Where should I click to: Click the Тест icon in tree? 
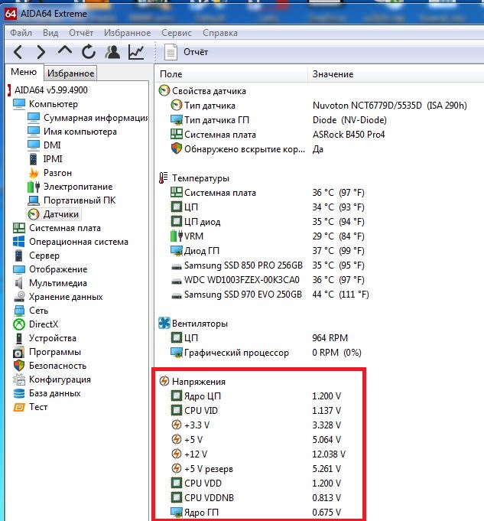point(19,407)
